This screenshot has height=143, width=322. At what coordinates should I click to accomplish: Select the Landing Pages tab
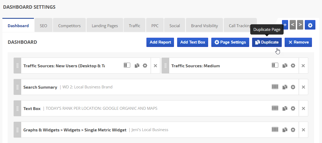click(105, 26)
